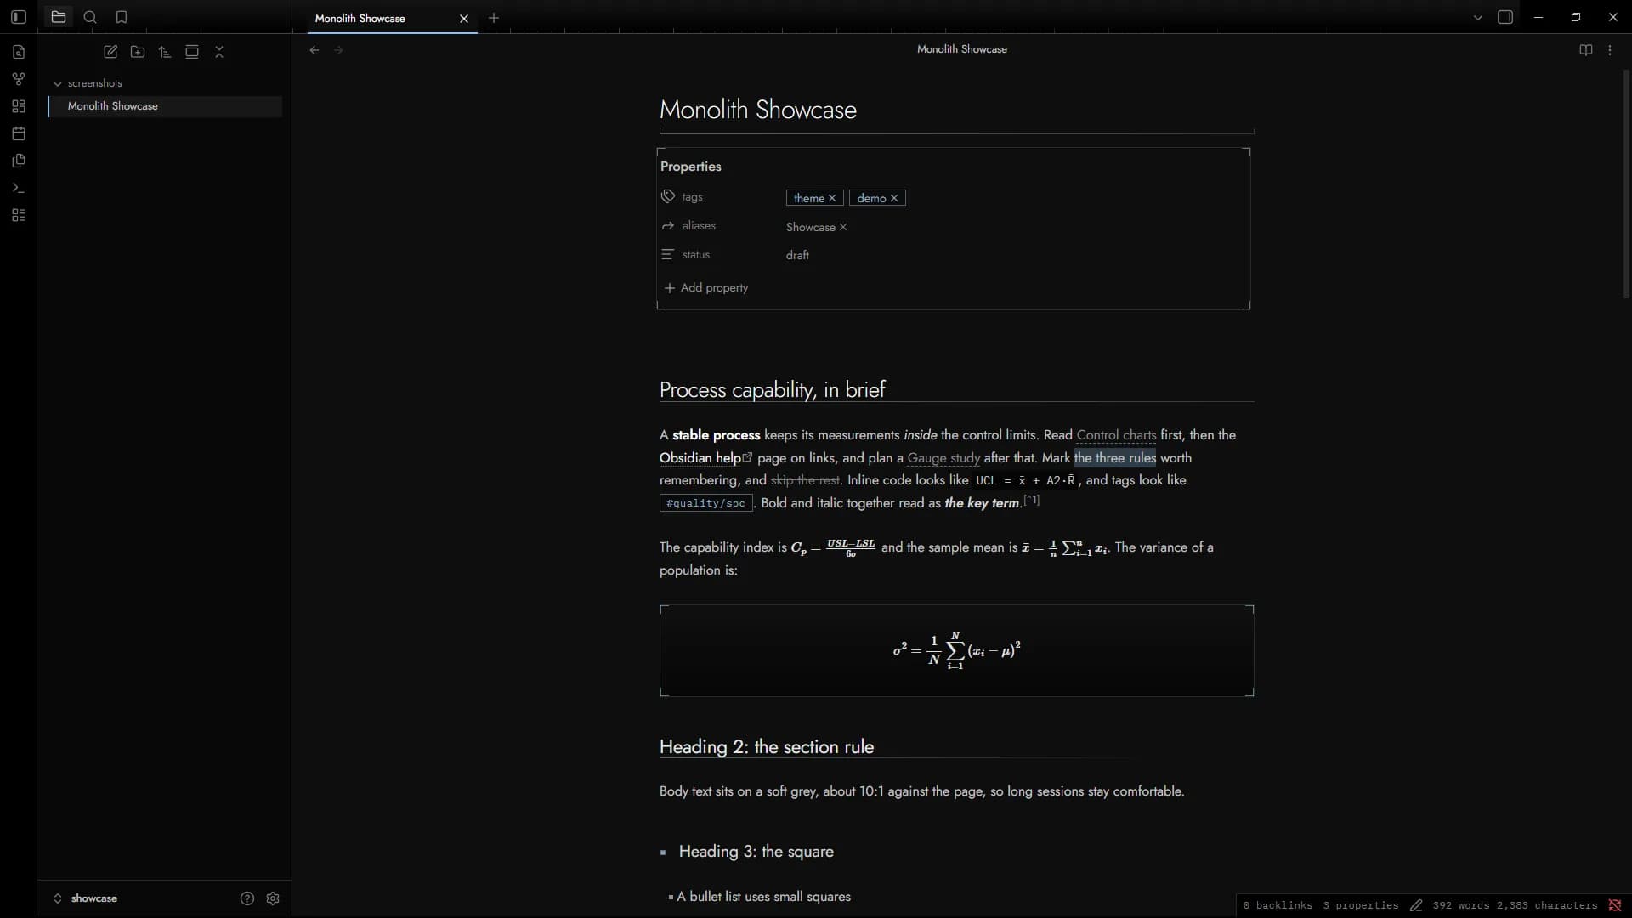Select Monolith Showcase in file tree
This screenshot has height=918, width=1632.
pyautogui.click(x=165, y=106)
